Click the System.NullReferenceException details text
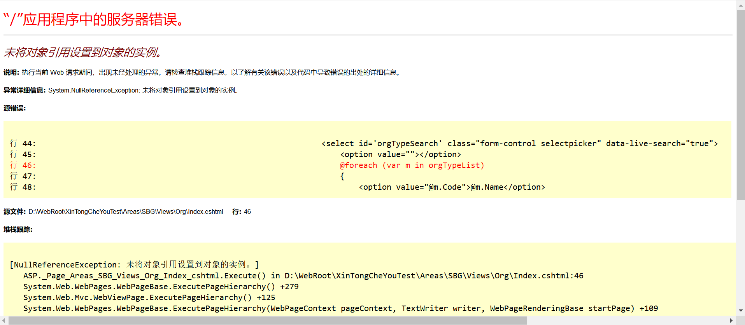 [x=143, y=91]
